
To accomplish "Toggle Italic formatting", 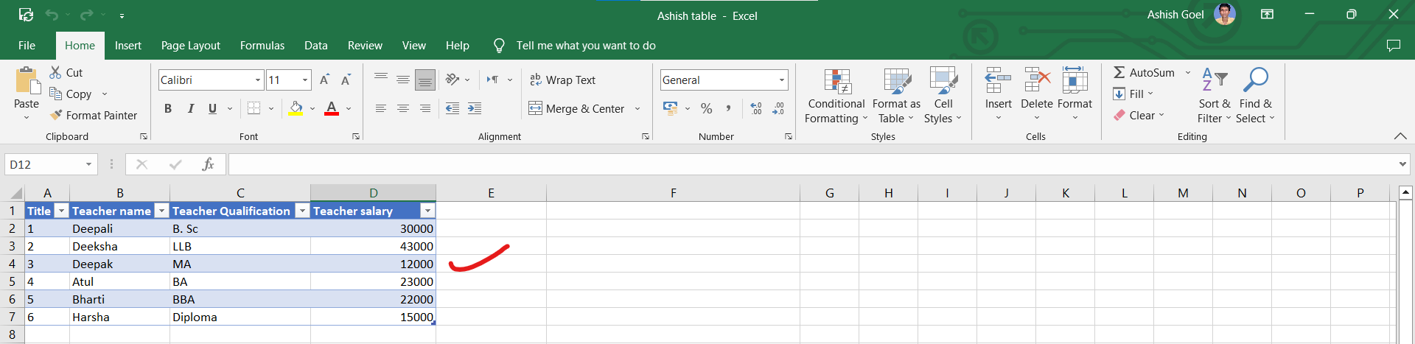I will 190,109.
